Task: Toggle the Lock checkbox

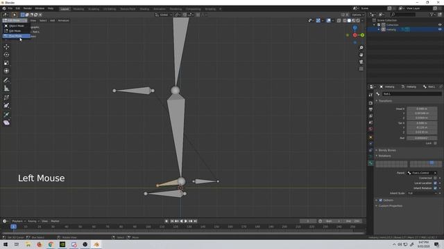Action: [435, 143]
